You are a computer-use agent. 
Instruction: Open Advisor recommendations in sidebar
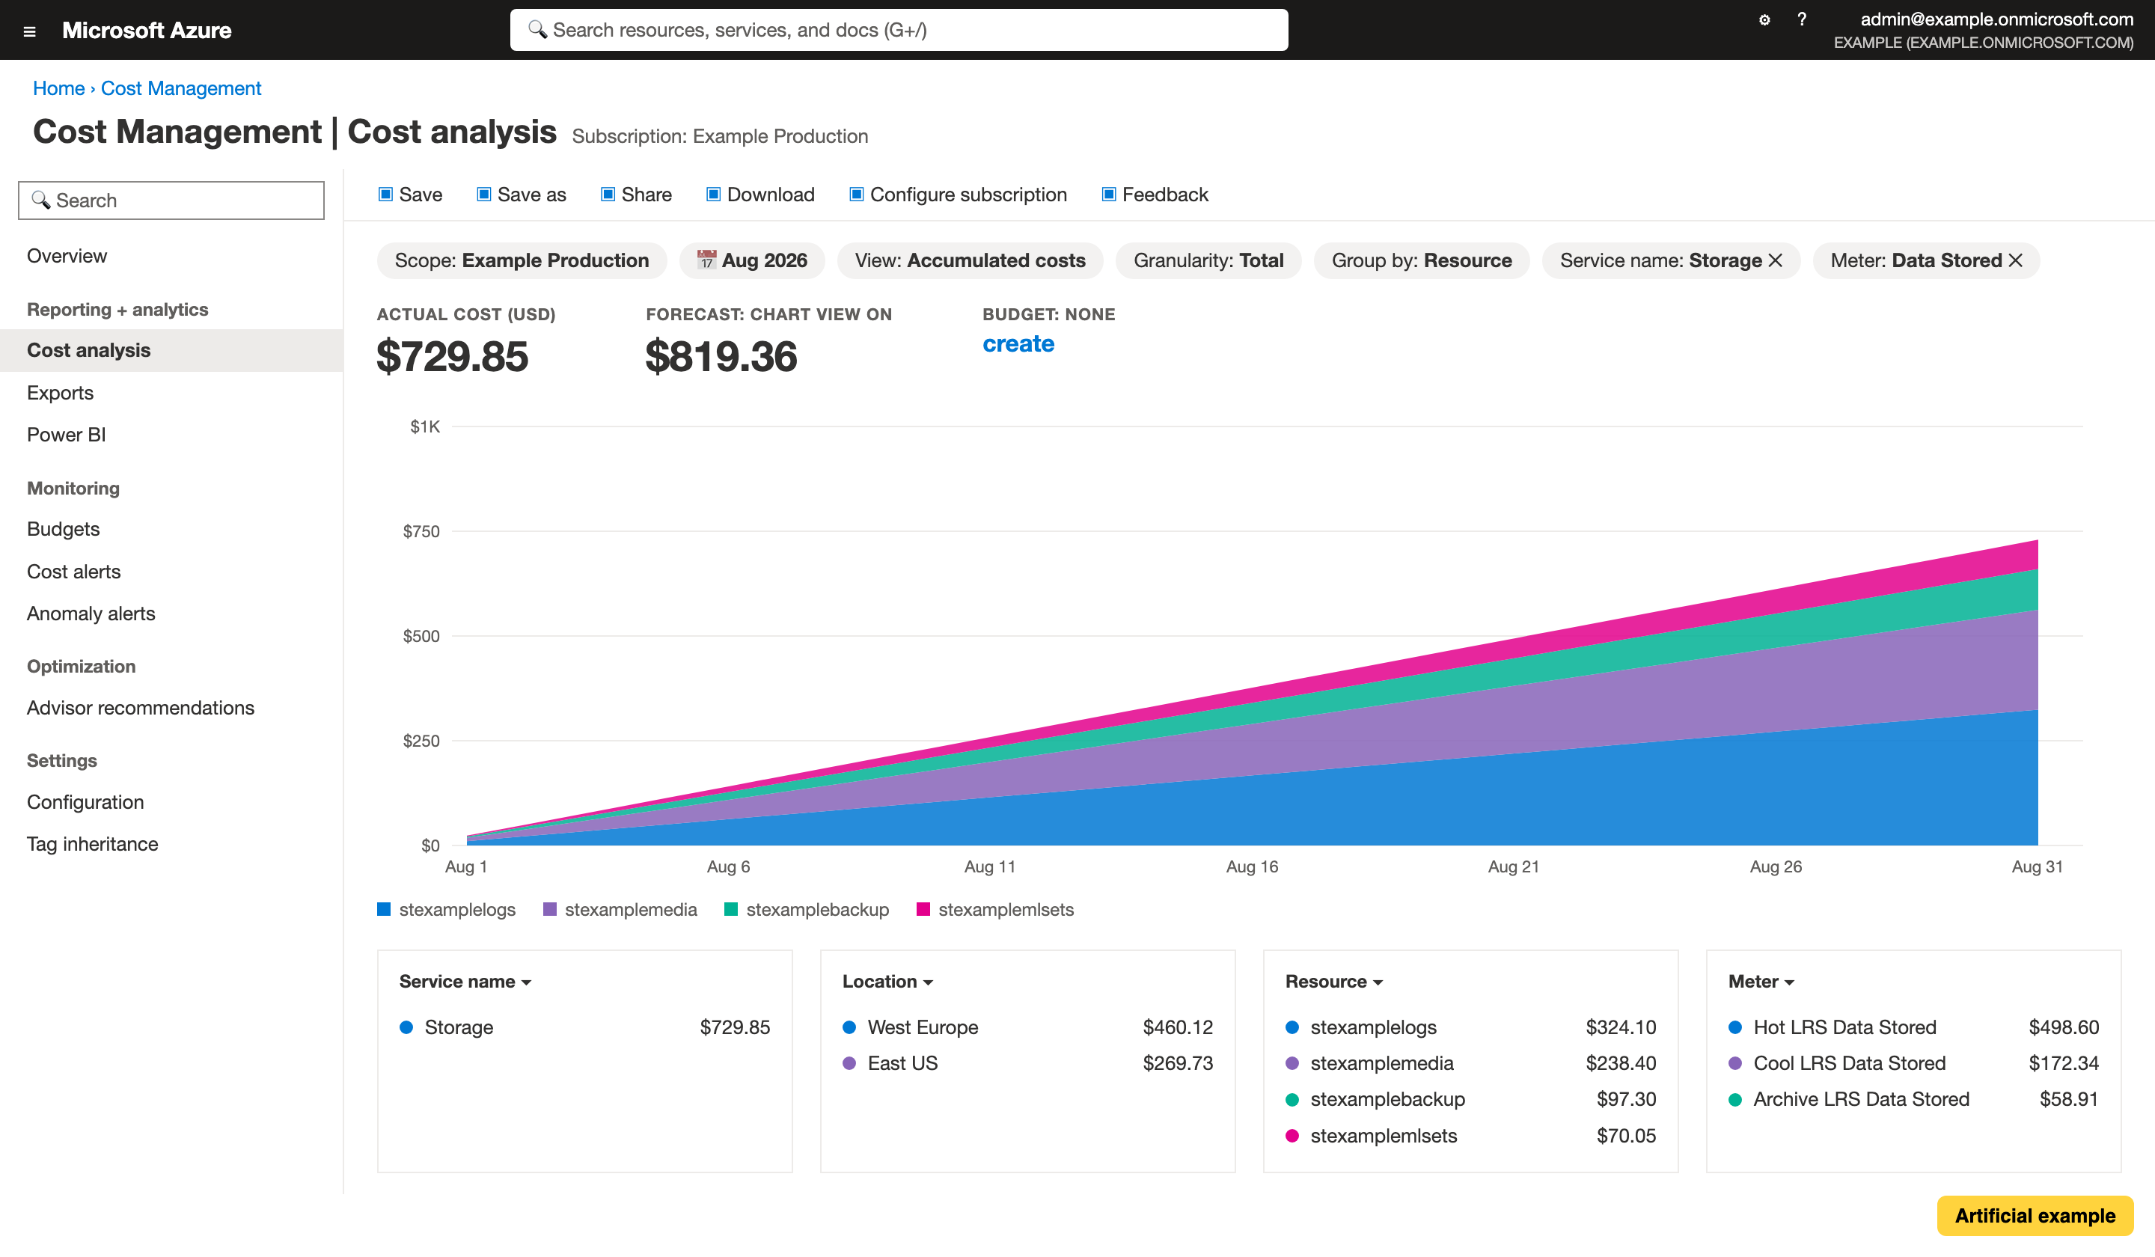click(x=171, y=707)
